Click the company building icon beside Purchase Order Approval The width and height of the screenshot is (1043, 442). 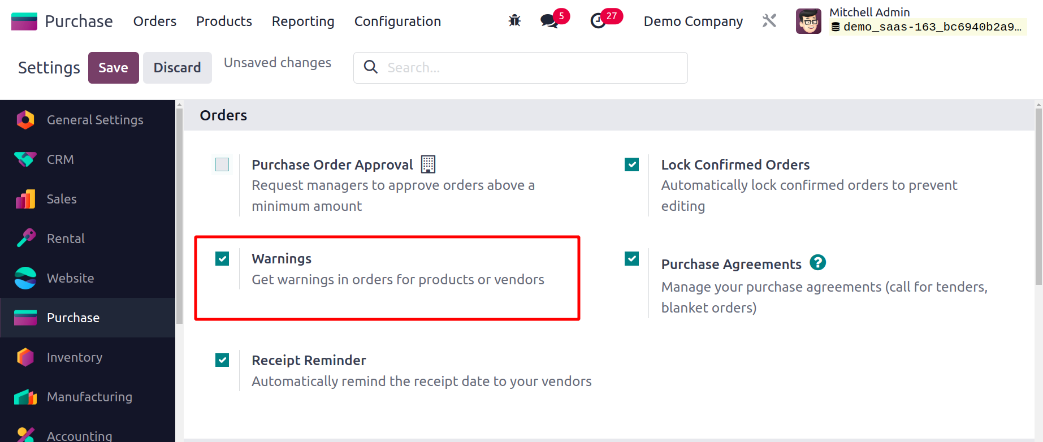(428, 164)
